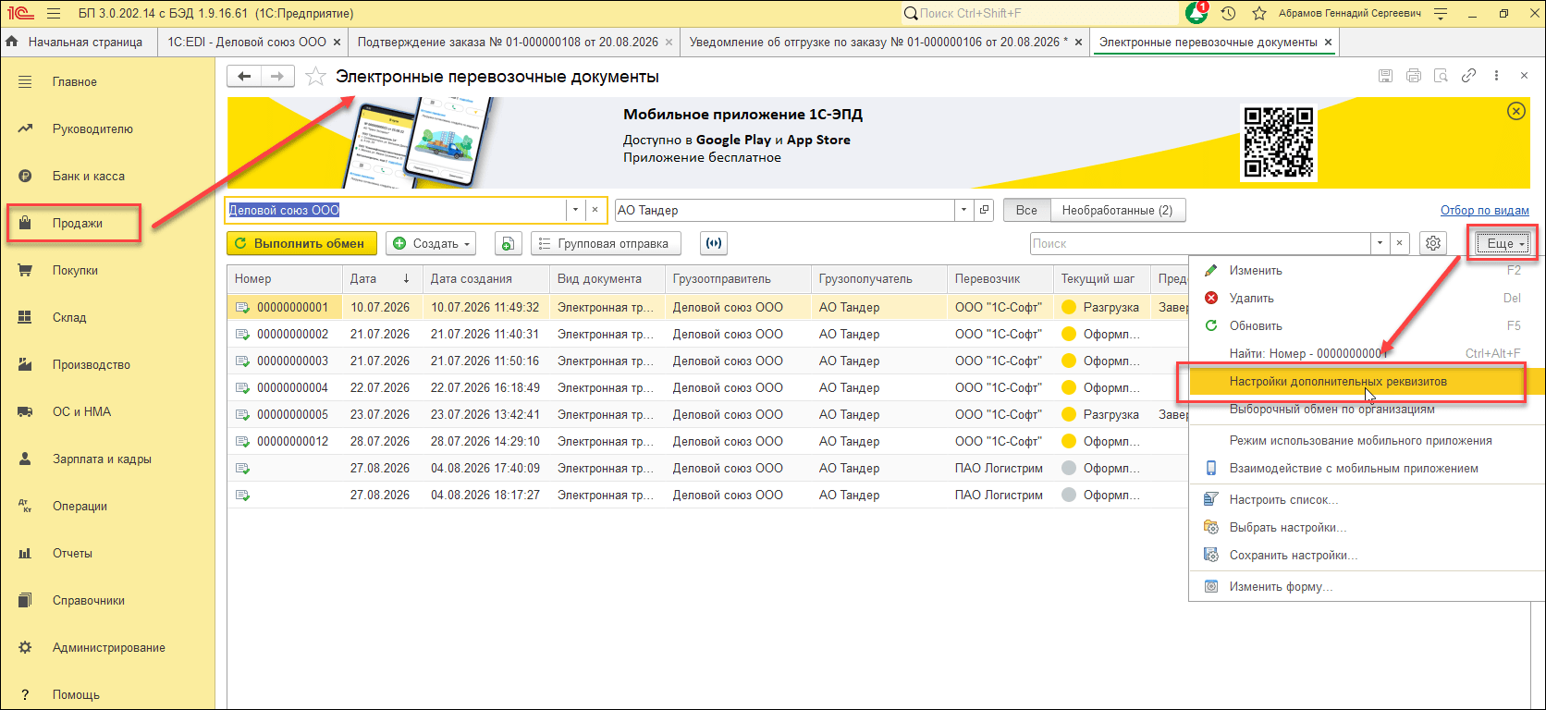Open list settings gear icon
This screenshot has width=1546, height=710.
pyautogui.click(x=1433, y=243)
